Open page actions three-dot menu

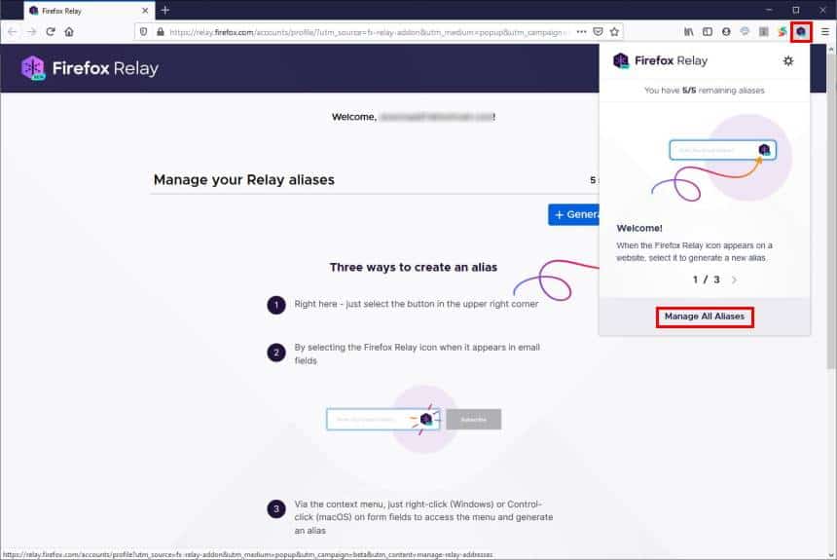click(581, 32)
